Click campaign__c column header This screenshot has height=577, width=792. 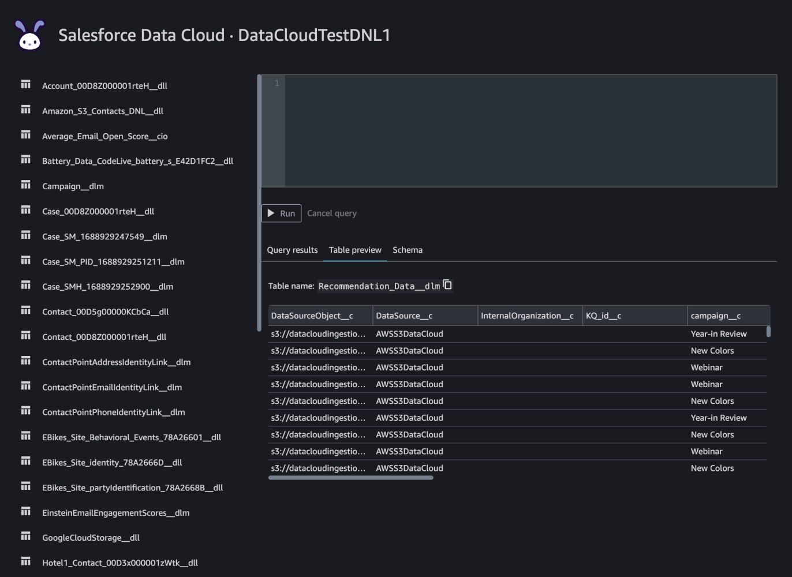click(x=729, y=316)
